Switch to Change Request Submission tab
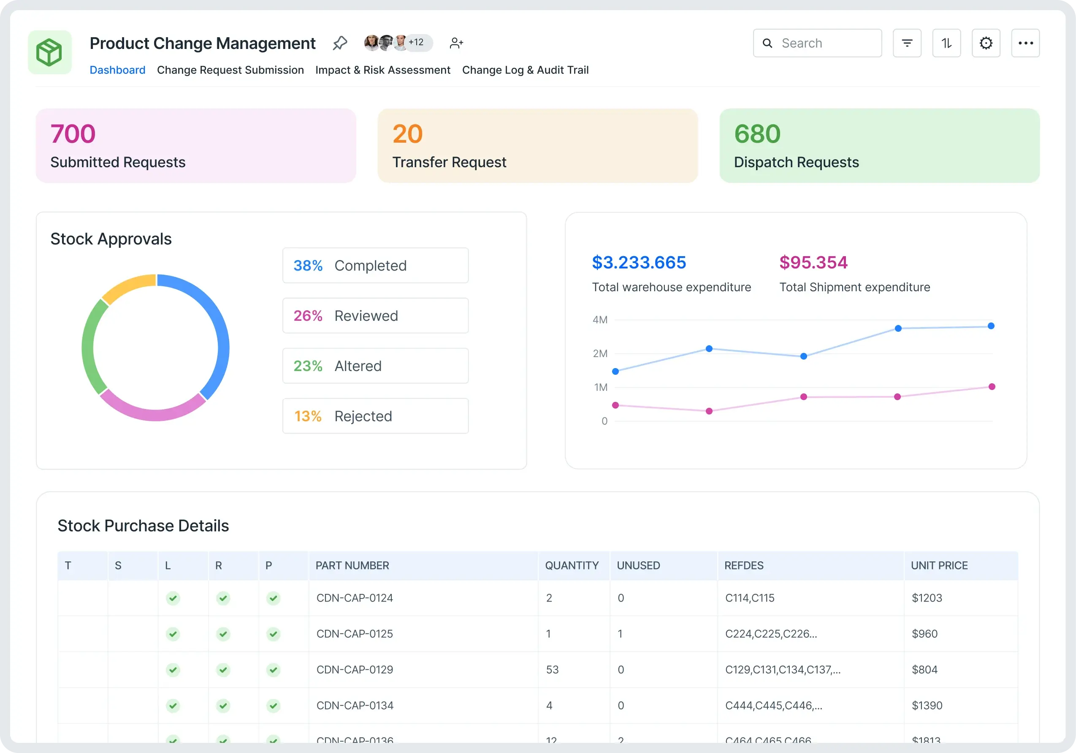The height and width of the screenshot is (753, 1076). point(230,70)
